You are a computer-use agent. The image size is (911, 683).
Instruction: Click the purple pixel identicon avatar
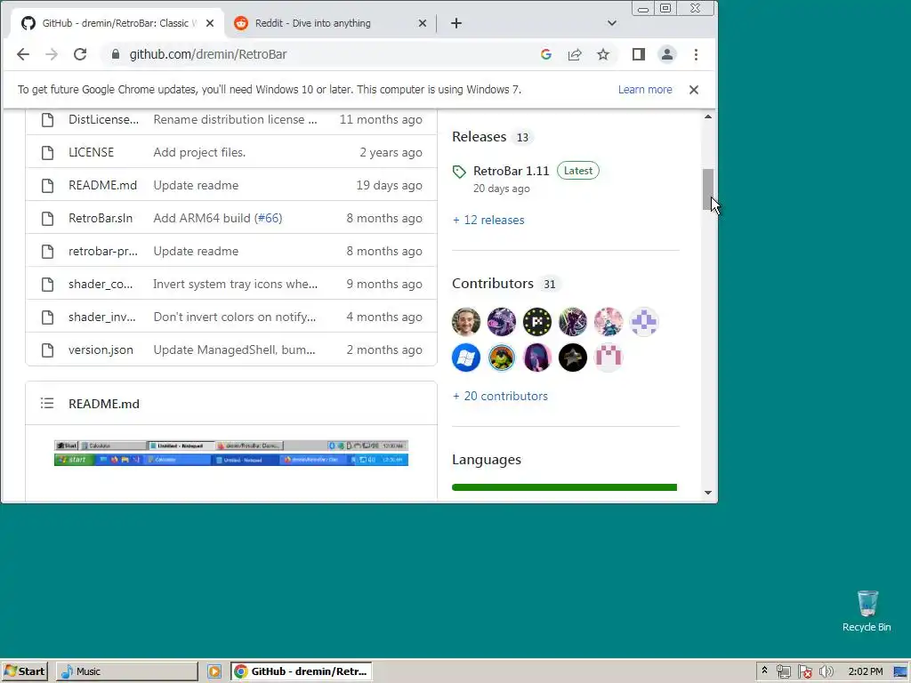coord(644,322)
